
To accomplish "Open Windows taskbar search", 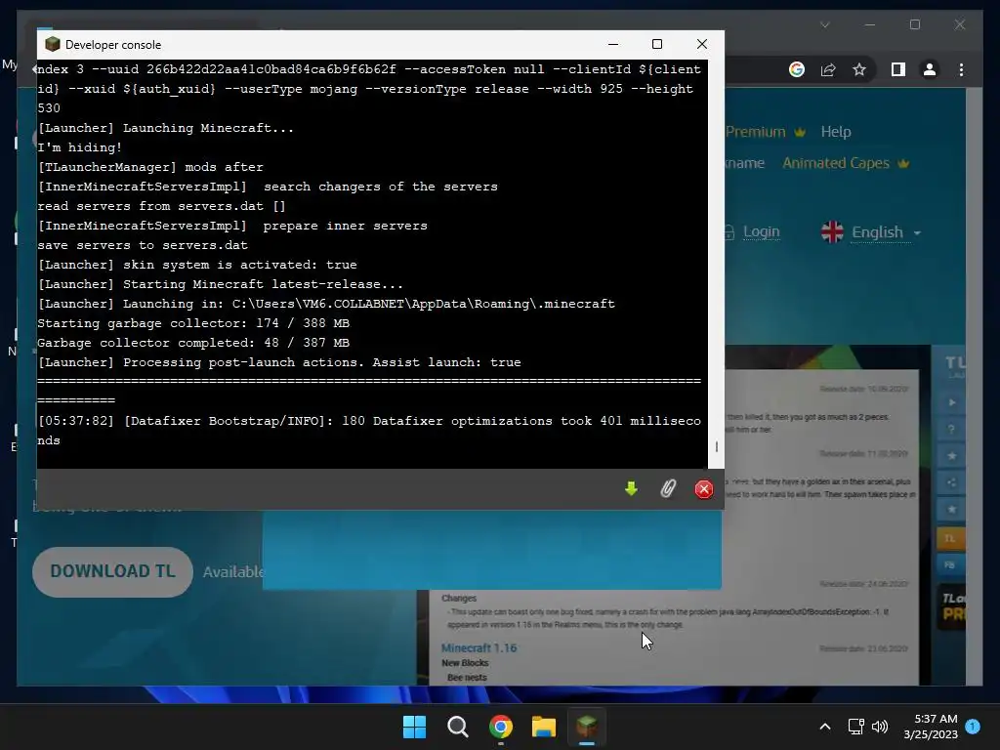I will (458, 727).
